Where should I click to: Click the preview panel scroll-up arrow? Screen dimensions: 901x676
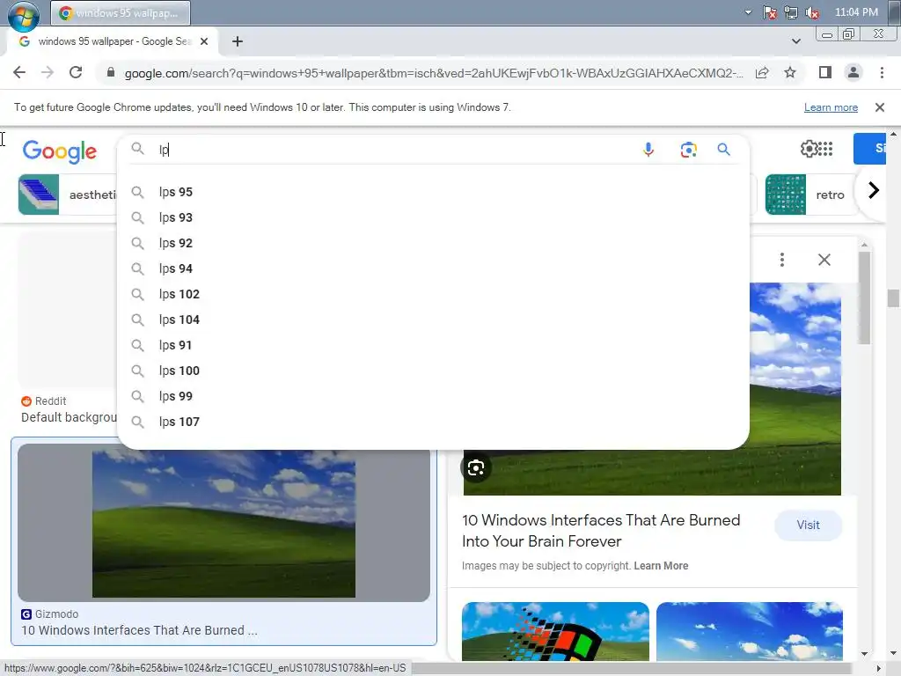(x=864, y=245)
